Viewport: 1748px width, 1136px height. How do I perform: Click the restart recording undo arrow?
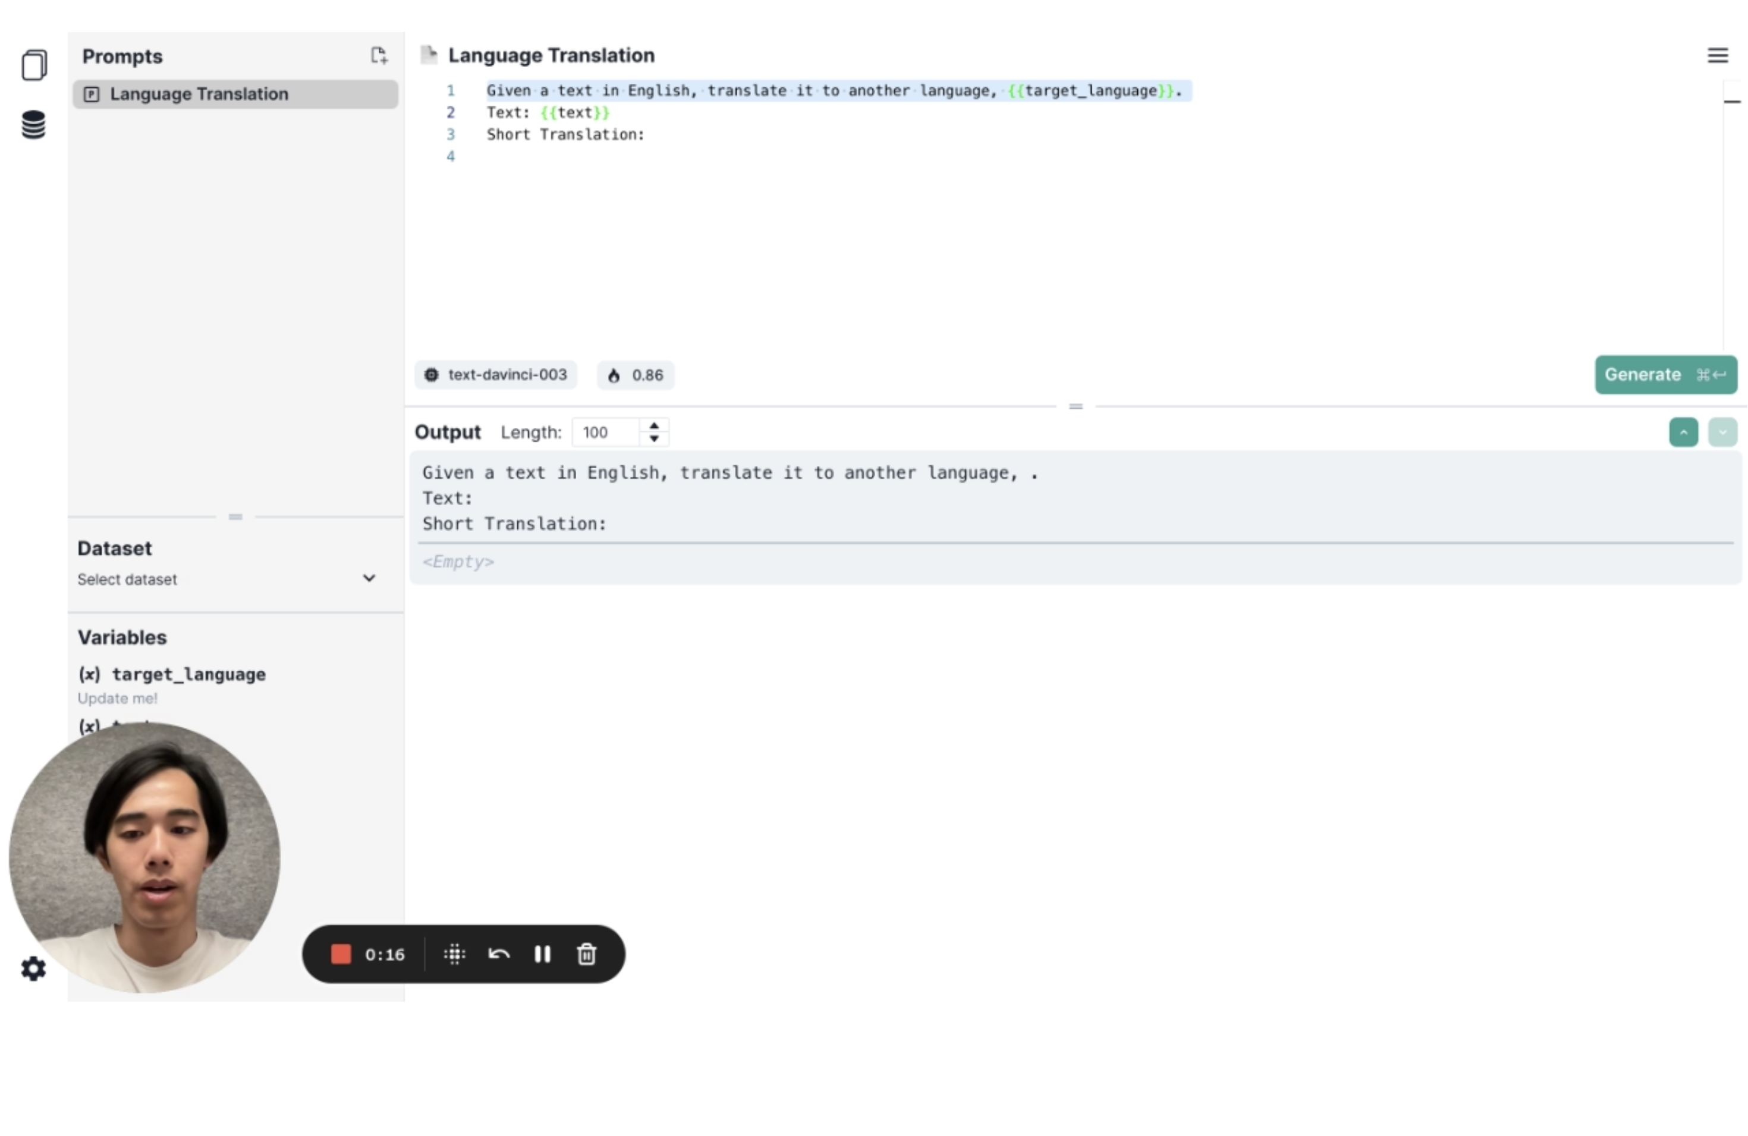(x=499, y=954)
